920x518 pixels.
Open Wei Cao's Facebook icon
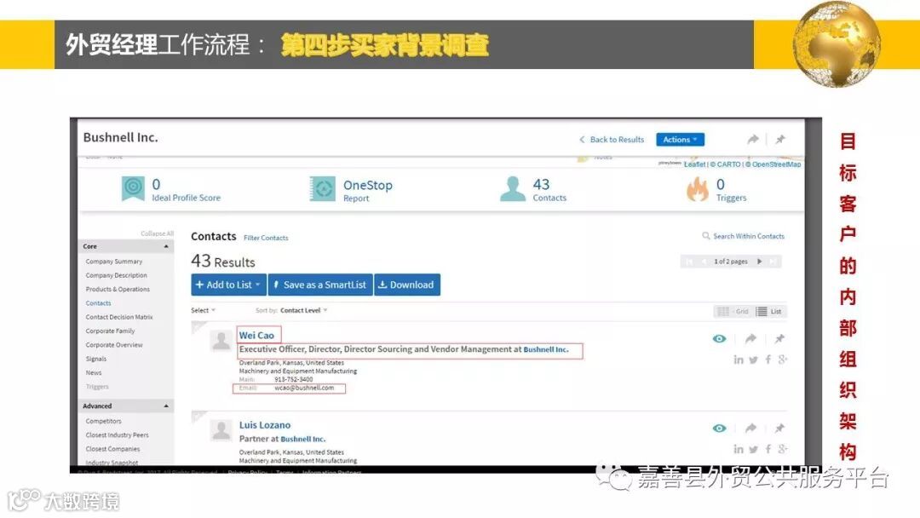click(x=768, y=360)
